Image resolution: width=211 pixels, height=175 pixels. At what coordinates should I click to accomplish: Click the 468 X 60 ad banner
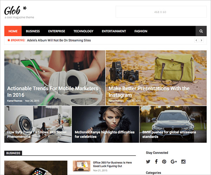(x=161, y=12)
